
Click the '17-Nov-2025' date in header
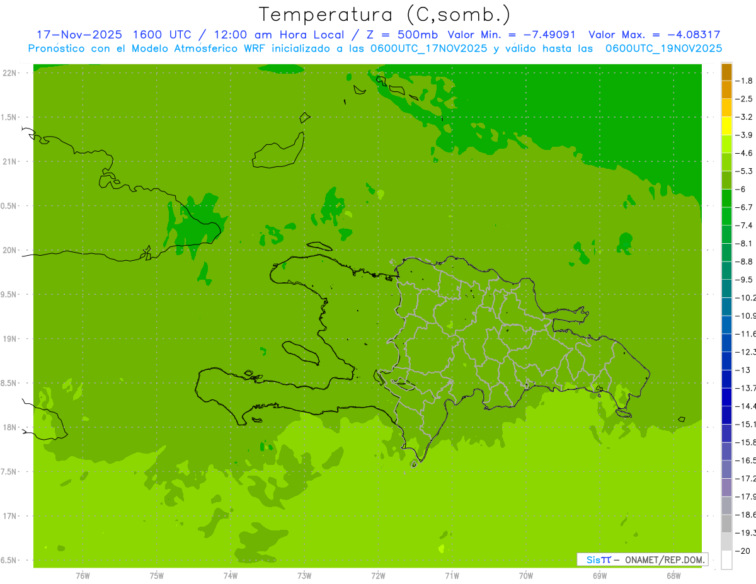81,35
